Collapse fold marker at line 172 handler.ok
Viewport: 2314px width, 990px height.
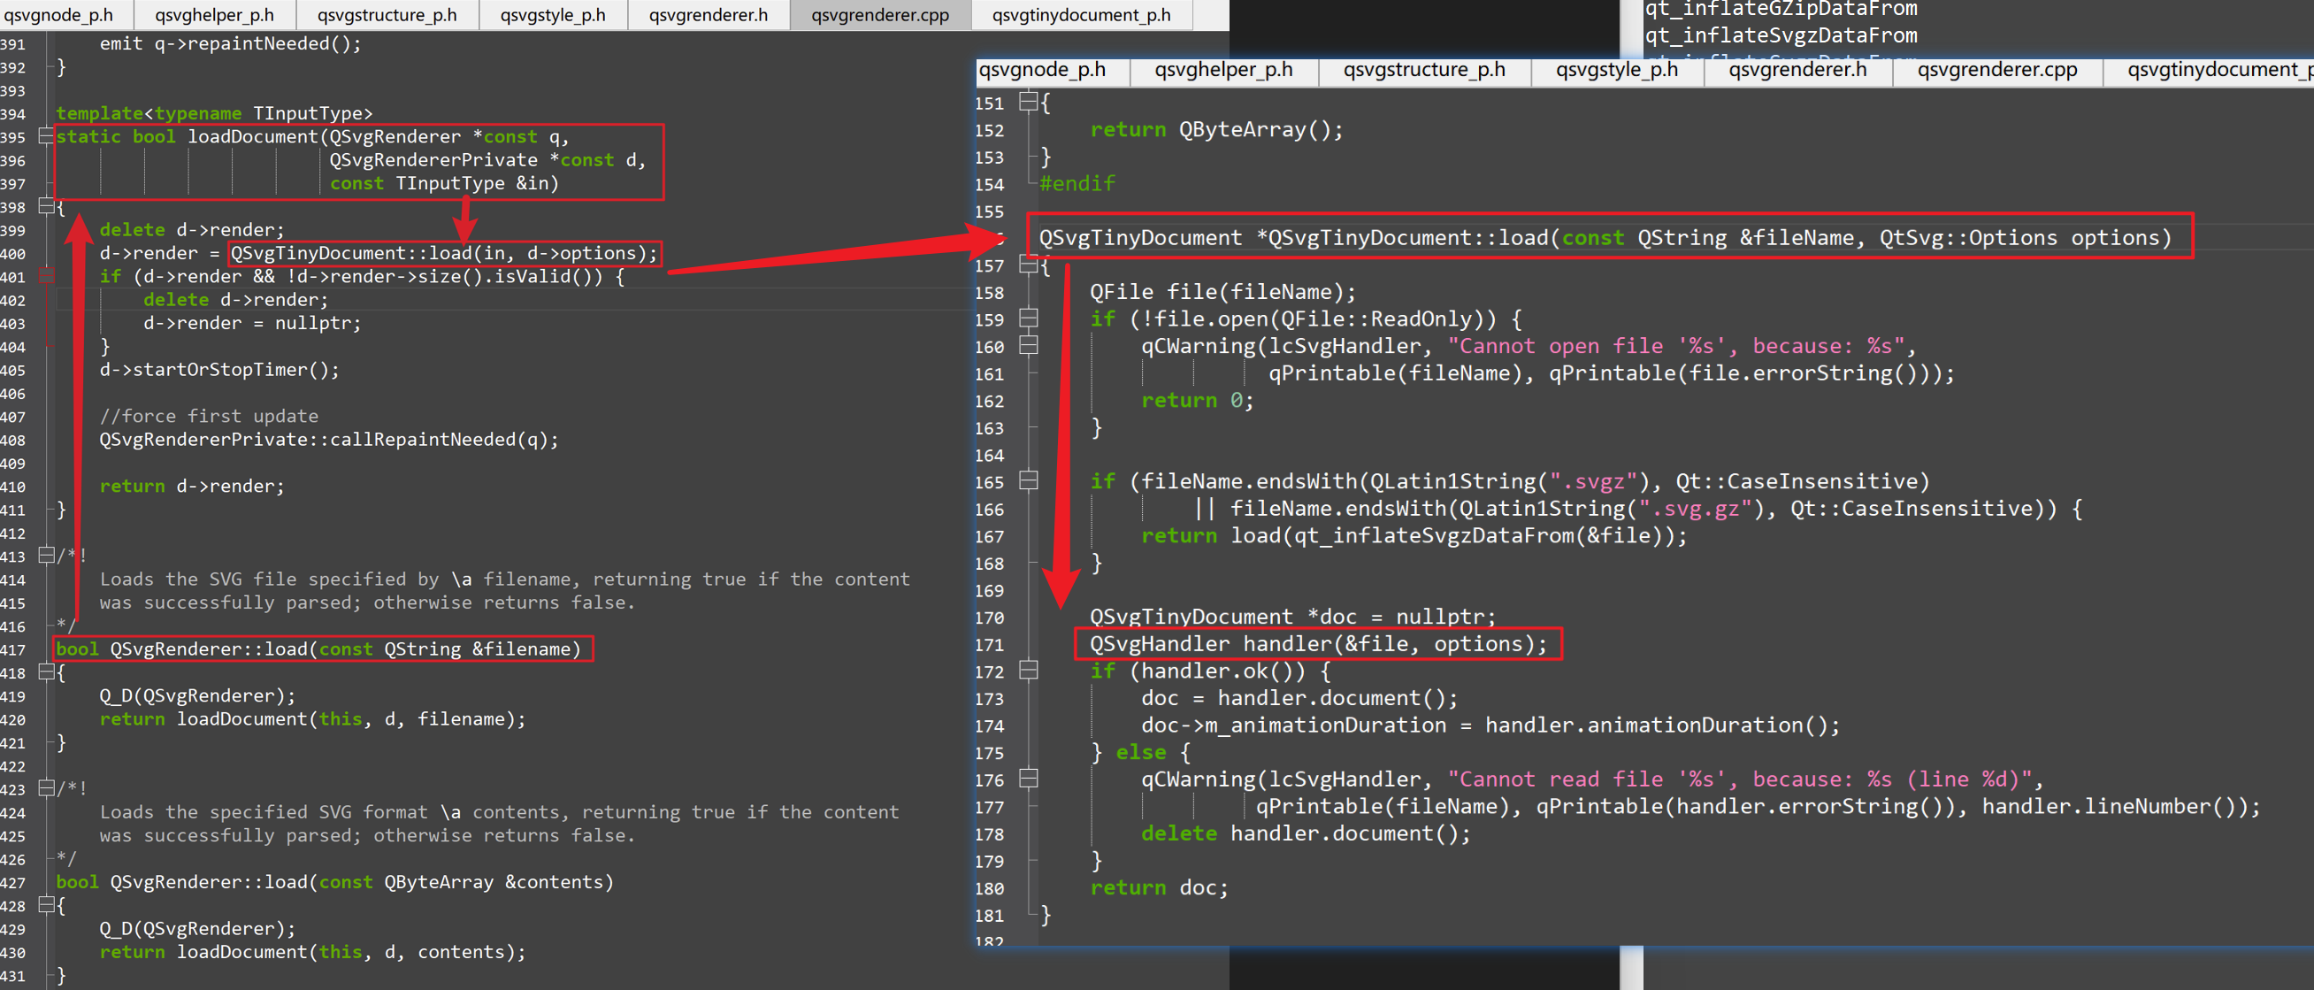point(1029,671)
